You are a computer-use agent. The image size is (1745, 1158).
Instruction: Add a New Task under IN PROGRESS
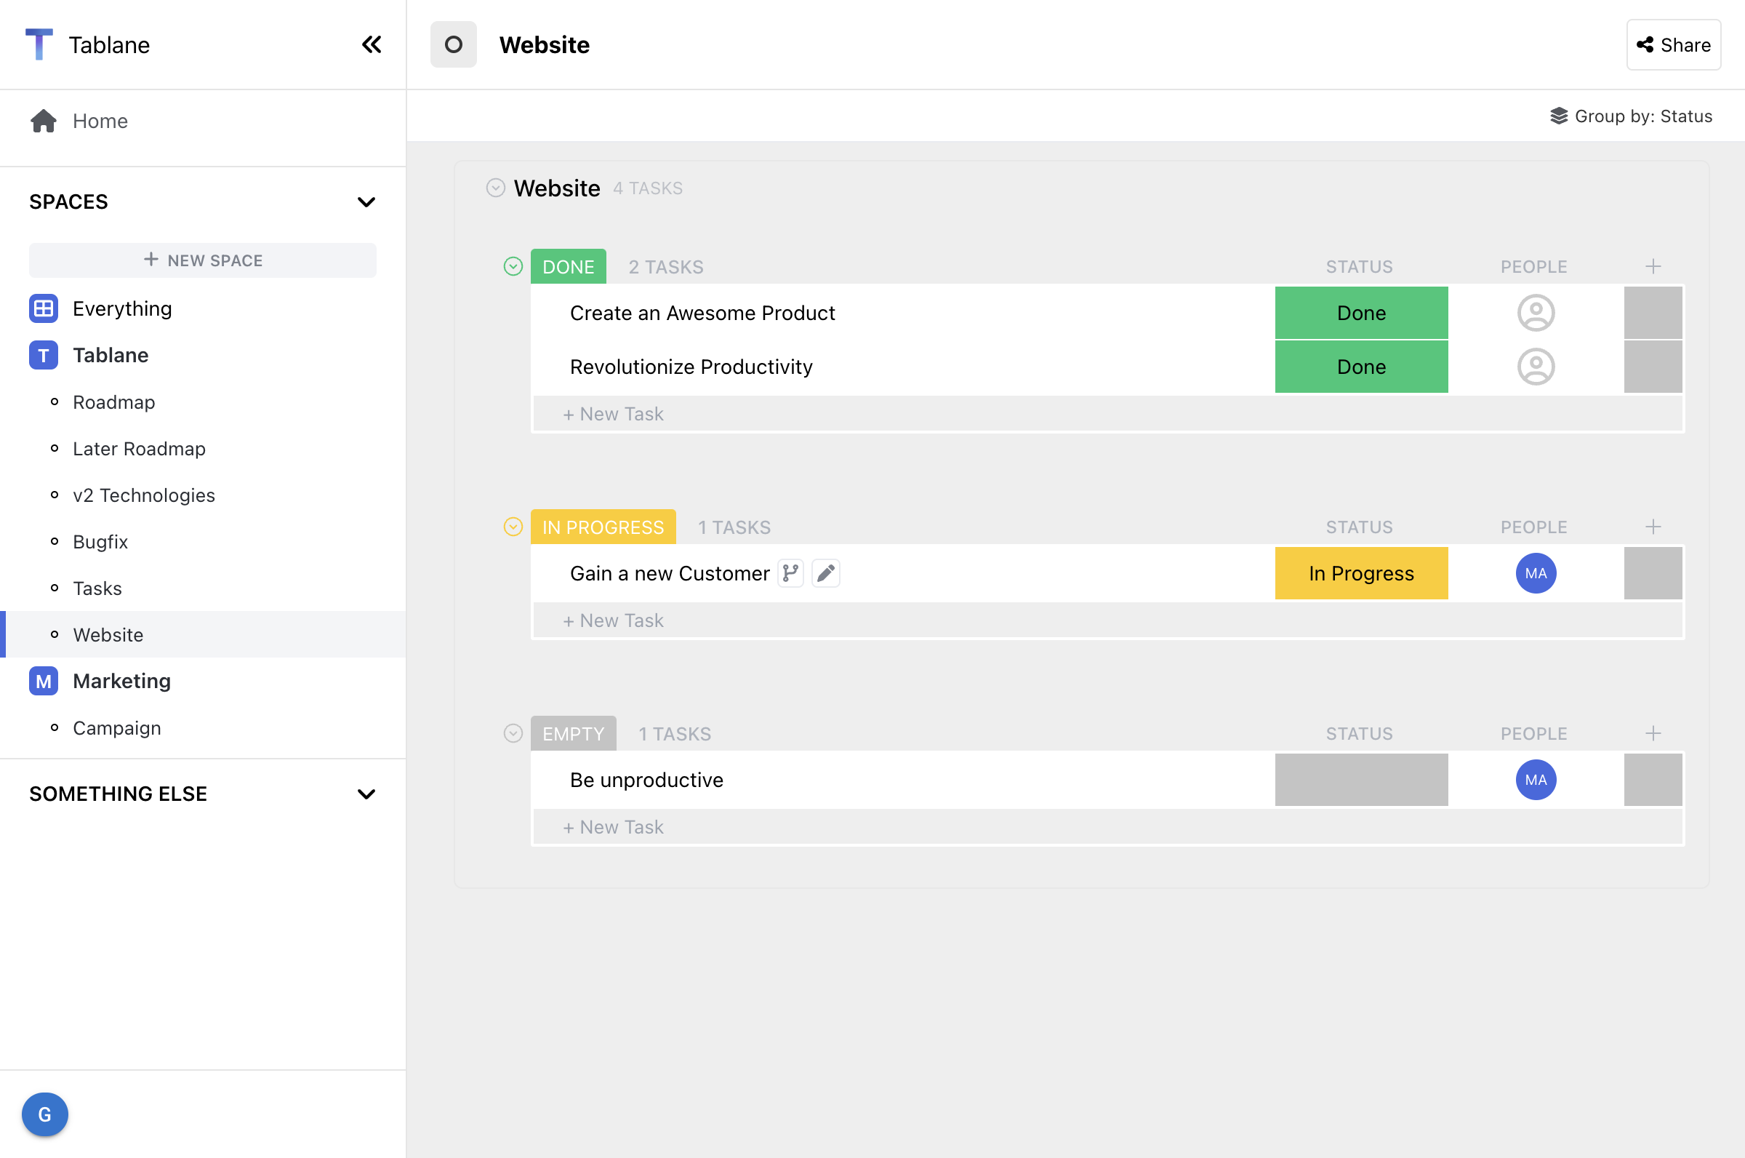click(613, 620)
